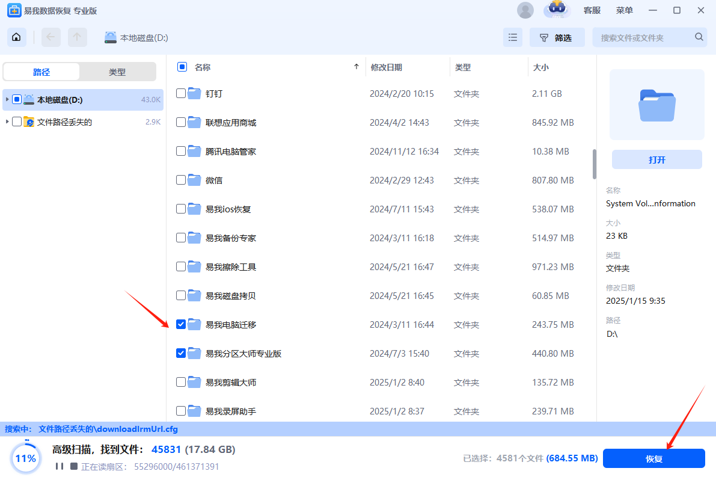Viewport: 716px width, 477px height.
Task: Check the 易我录屏助手 checkbox
Action: [181, 411]
